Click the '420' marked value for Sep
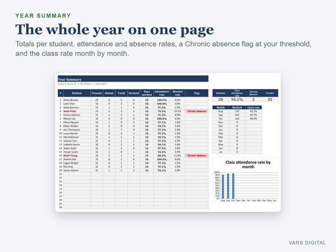This screenshot has width=336, height=252. point(237,115)
